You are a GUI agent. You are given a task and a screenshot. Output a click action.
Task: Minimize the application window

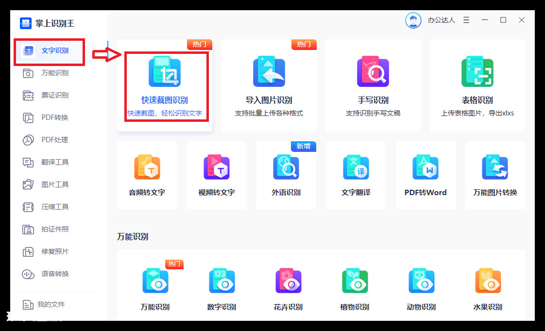click(x=484, y=20)
